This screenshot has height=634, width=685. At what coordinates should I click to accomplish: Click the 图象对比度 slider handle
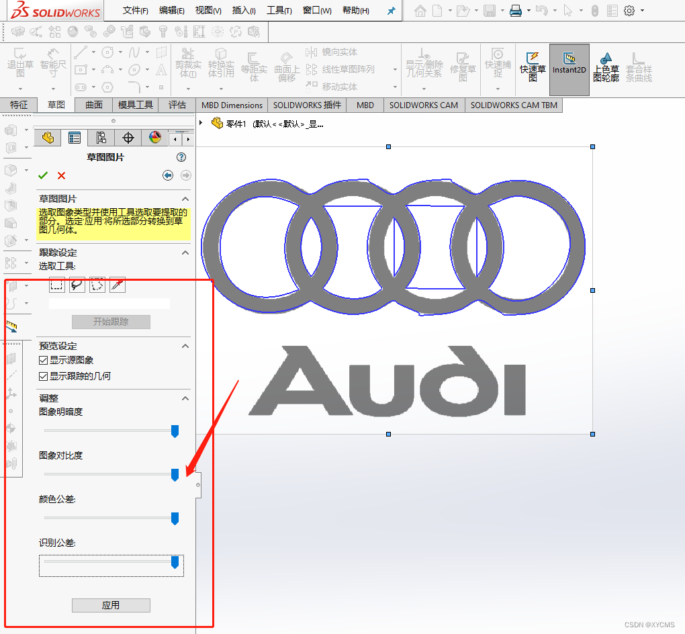(175, 475)
